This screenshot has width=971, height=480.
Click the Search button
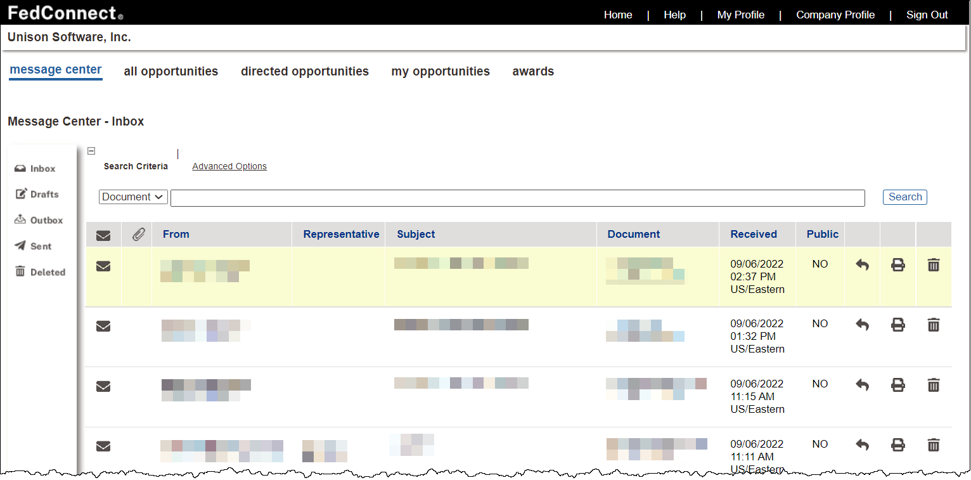[904, 197]
